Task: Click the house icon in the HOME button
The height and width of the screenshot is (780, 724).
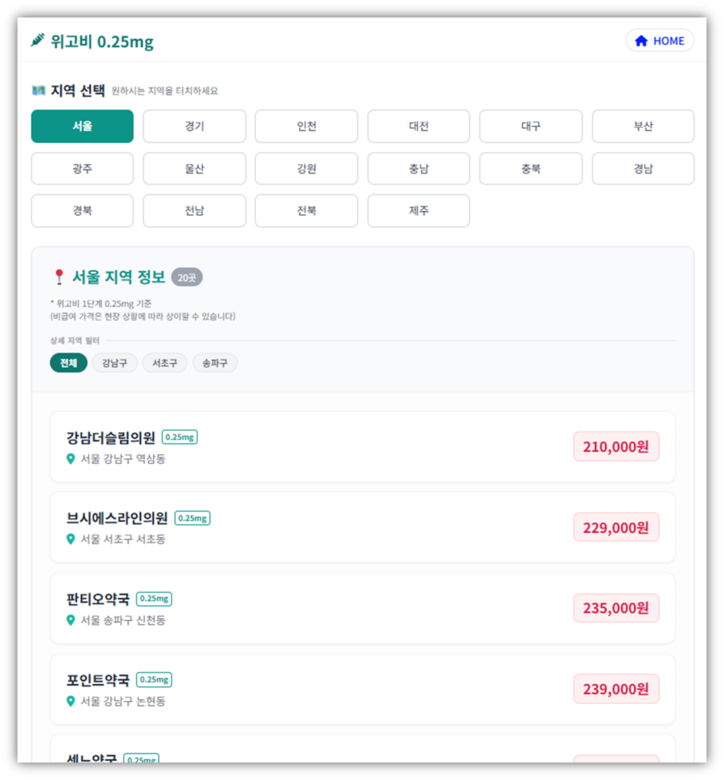Action: click(642, 40)
